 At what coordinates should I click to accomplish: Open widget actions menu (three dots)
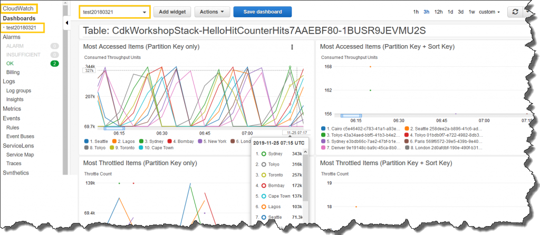pos(292,47)
